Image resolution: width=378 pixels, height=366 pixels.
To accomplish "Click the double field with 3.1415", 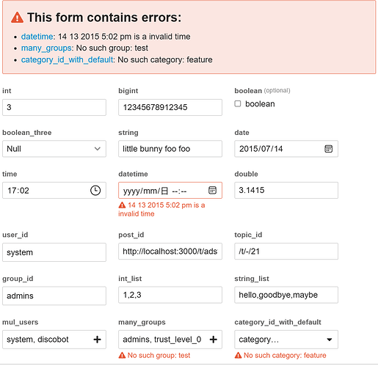I will 286,190.
